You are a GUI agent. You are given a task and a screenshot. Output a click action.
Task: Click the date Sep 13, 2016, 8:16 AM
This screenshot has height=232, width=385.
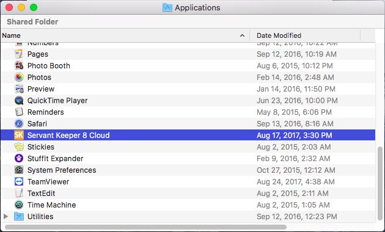[x=295, y=123]
